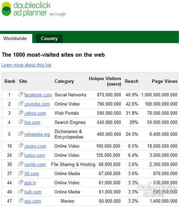Screen dimensions: 179x206
Task: Open external link icon beside youtube.com
Action: (21, 103)
